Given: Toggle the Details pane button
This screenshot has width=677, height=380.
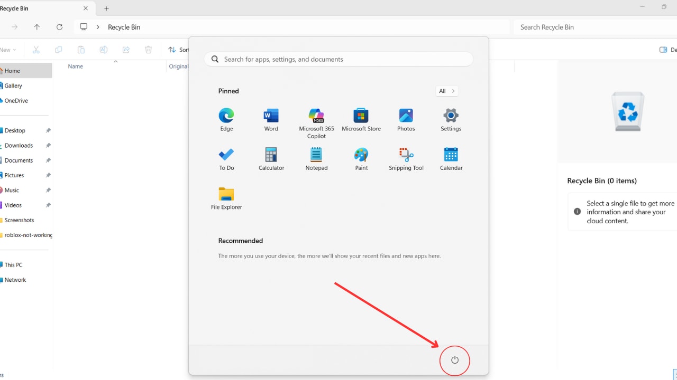Looking at the screenshot, I should coord(668,50).
